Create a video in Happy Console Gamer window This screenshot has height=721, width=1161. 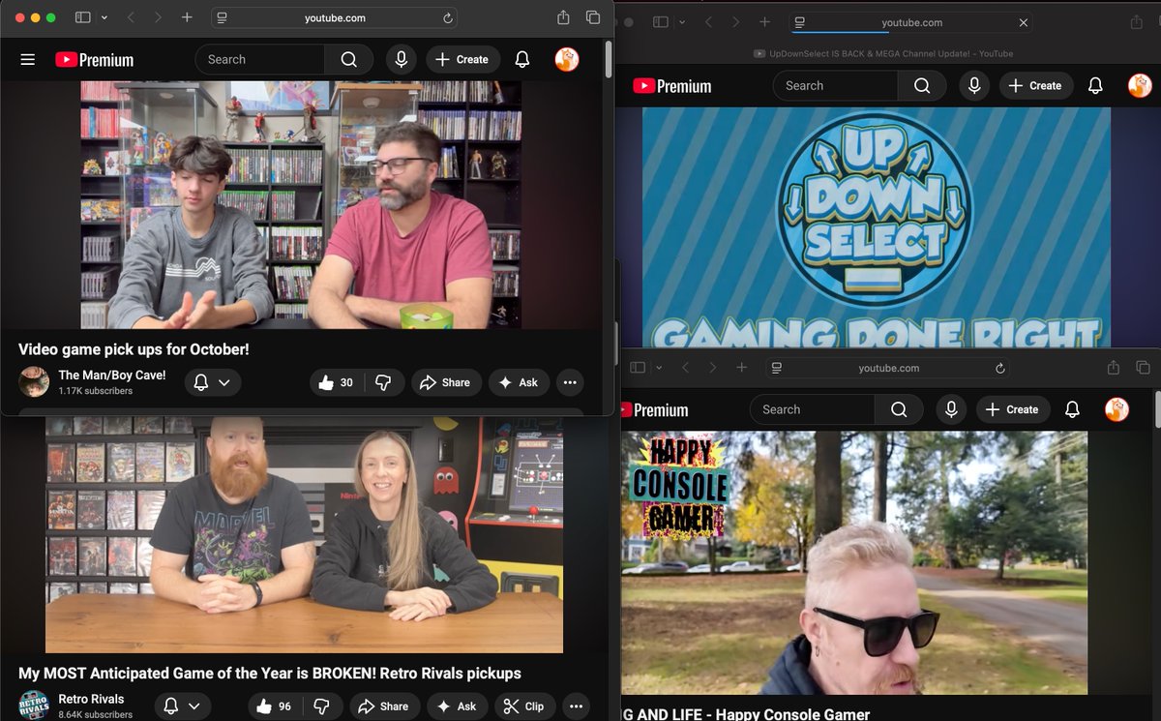point(1013,409)
